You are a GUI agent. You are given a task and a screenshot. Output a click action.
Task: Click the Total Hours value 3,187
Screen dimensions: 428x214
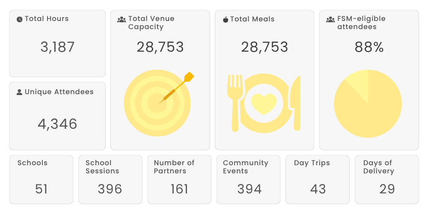tap(57, 47)
